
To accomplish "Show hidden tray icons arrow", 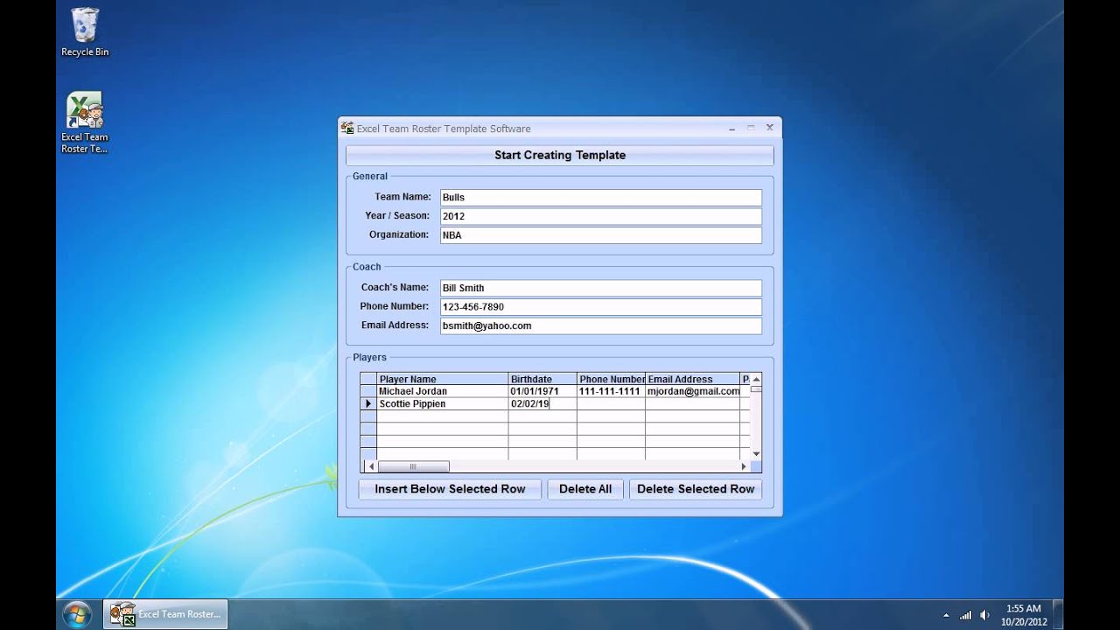I will coord(946,615).
